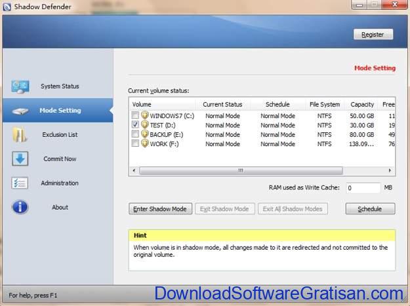Click the 138.09... capacity cell

[361, 144]
